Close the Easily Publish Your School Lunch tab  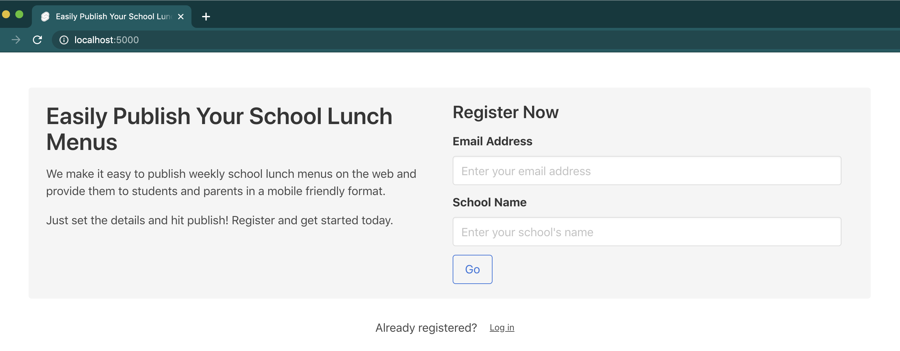pos(180,16)
